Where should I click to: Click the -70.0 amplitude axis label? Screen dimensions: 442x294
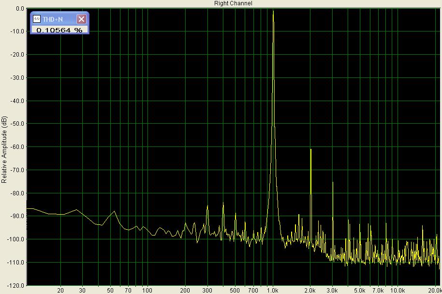point(17,170)
